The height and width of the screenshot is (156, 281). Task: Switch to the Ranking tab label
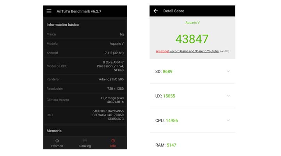pyautogui.click(x=85, y=146)
